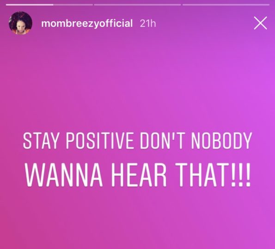Select the first story progress bar segment
The image size is (275, 249).
[x=49, y=5]
